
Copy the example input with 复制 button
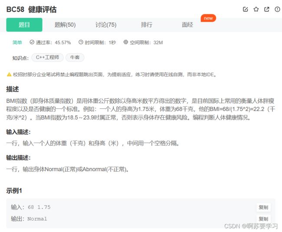coord(263,207)
